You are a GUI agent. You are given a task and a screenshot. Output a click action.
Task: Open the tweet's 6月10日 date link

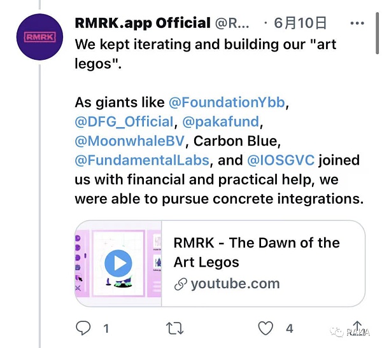tap(301, 24)
